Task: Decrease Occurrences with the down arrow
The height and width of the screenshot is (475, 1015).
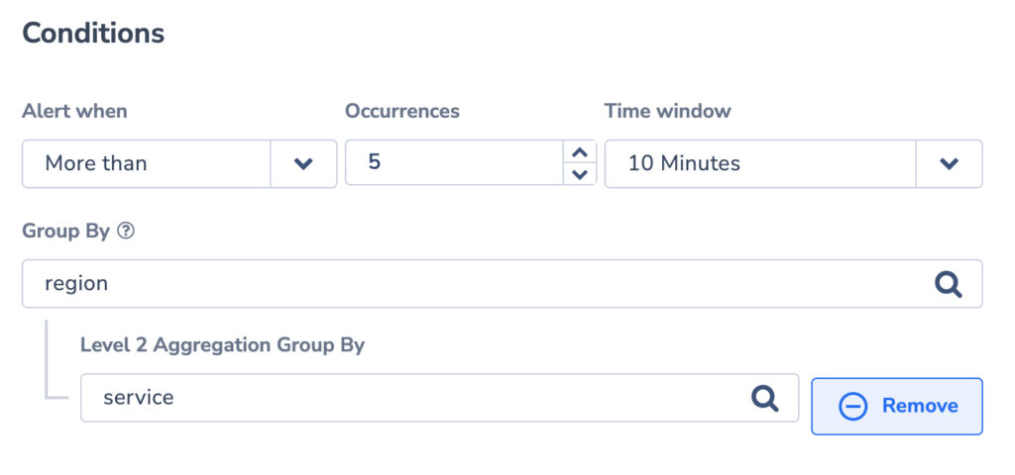Action: coord(580,174)
